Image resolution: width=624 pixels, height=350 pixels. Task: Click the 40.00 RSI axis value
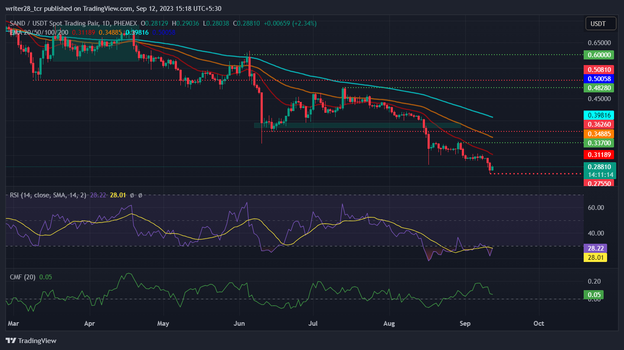(x=596, y=233)
